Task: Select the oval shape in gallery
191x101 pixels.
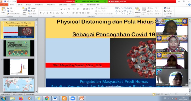Action: click(x=128, y=8)
